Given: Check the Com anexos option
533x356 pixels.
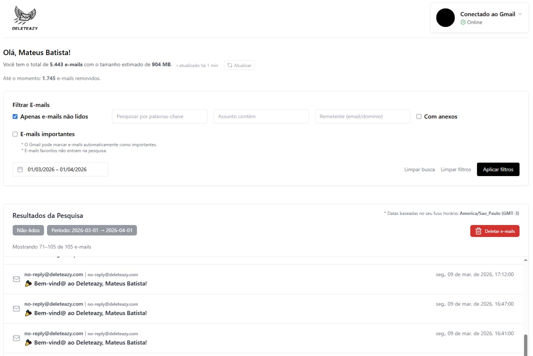Looking at the screenshot, I should click(418, 116).
